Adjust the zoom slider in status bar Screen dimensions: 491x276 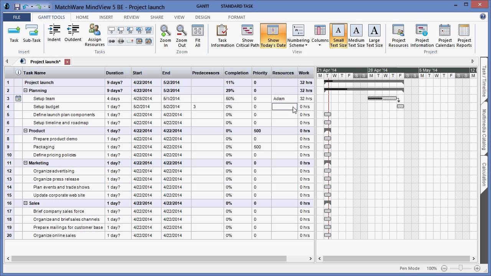pos(461,268)
